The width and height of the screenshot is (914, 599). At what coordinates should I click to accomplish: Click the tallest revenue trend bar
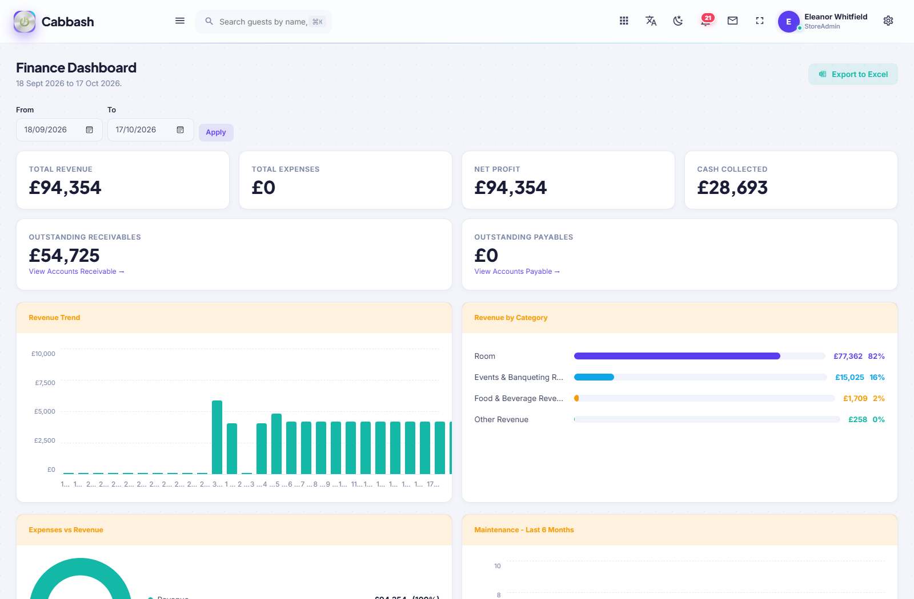coord(217,437)
